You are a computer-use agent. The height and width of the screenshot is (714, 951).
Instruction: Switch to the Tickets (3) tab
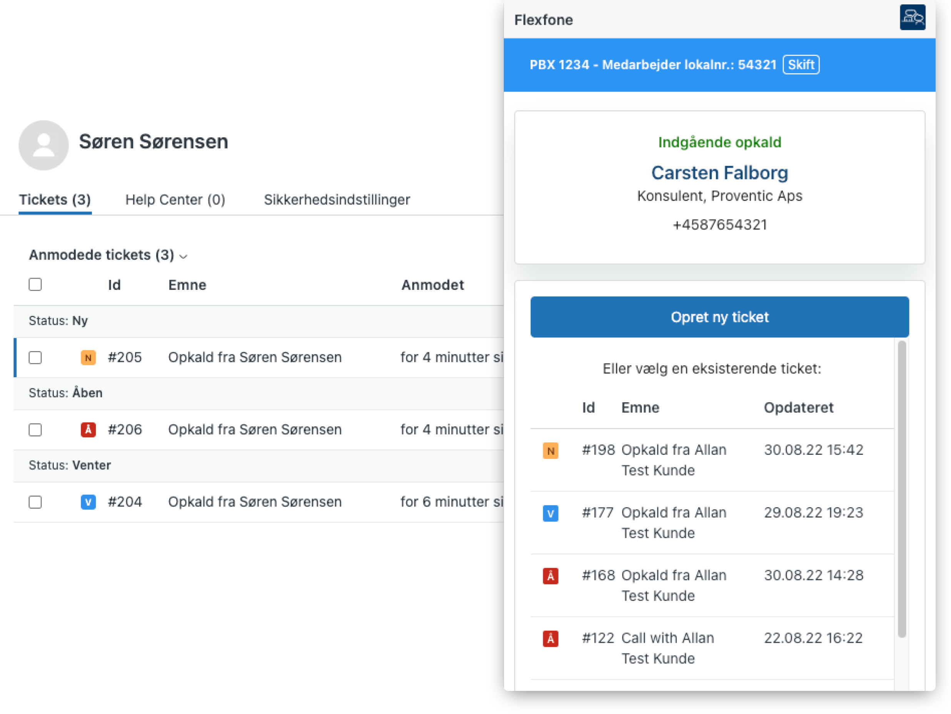55,200
